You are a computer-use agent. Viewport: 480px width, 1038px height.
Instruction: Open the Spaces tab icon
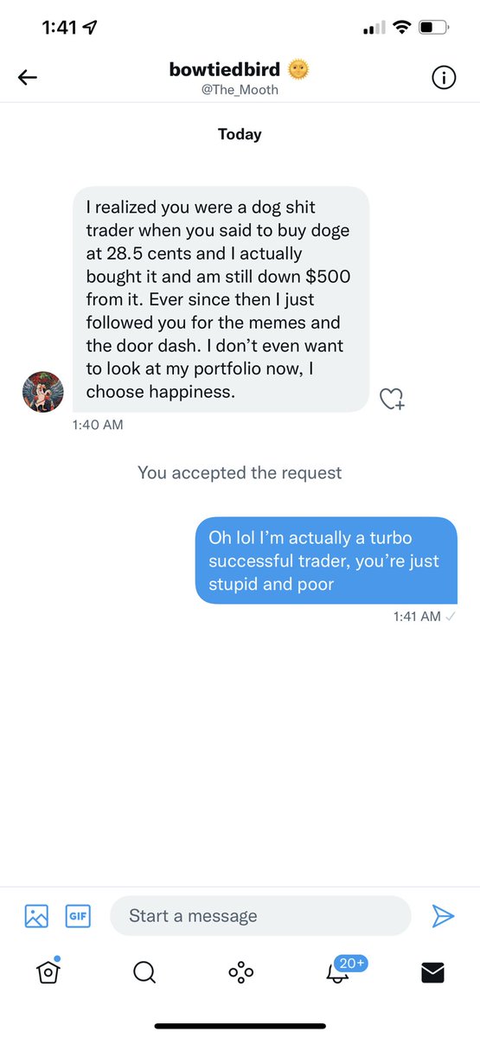coord(240,972)
